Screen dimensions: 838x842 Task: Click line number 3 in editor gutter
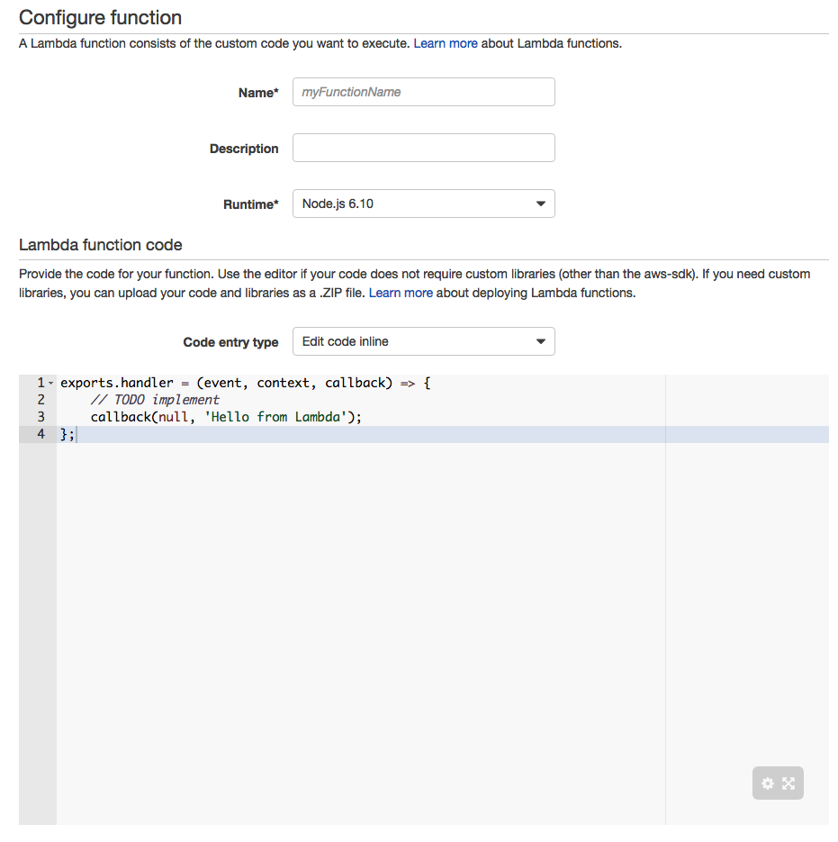[41, 417]
